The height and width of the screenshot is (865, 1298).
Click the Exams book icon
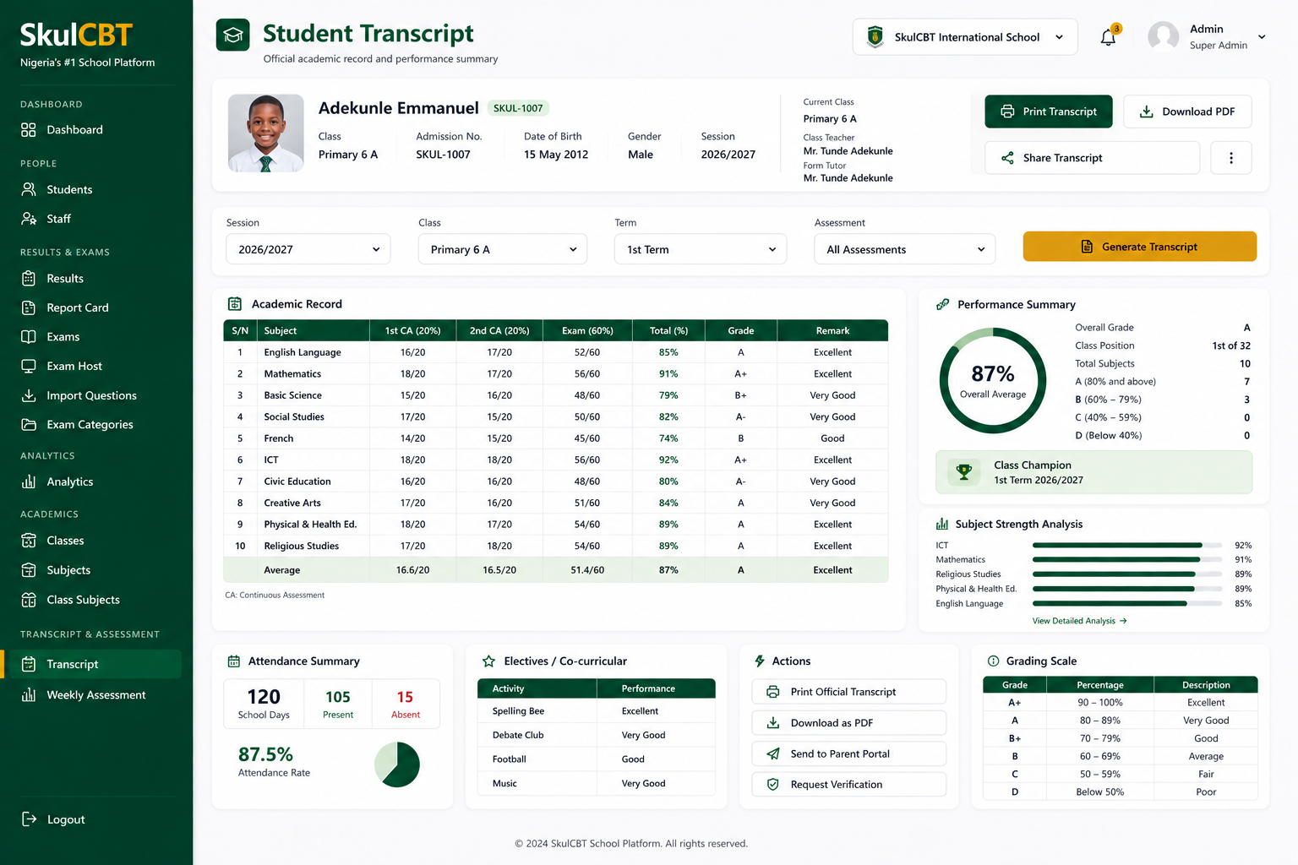click(x=29, y=336)
